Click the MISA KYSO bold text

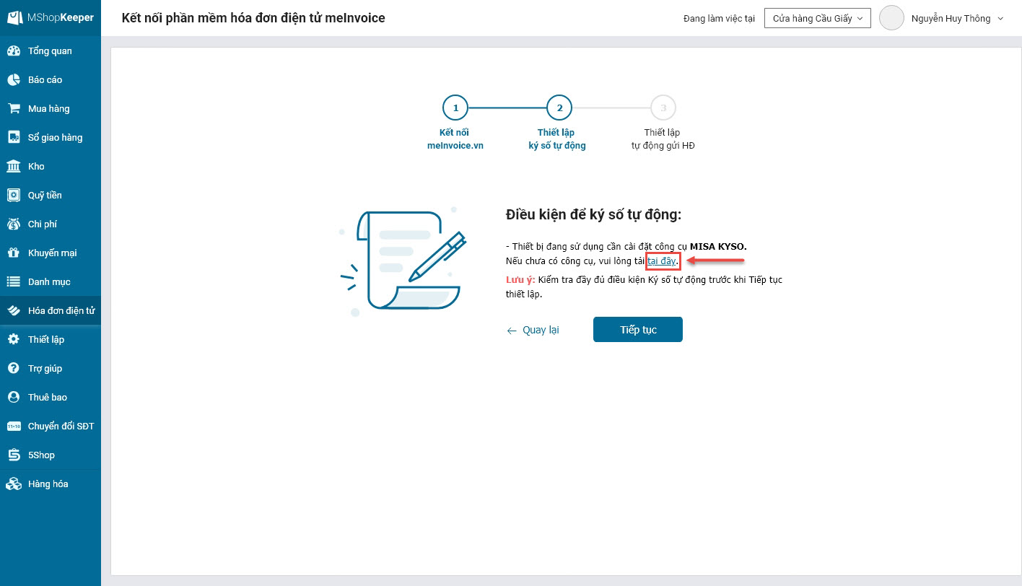point(718,247)
